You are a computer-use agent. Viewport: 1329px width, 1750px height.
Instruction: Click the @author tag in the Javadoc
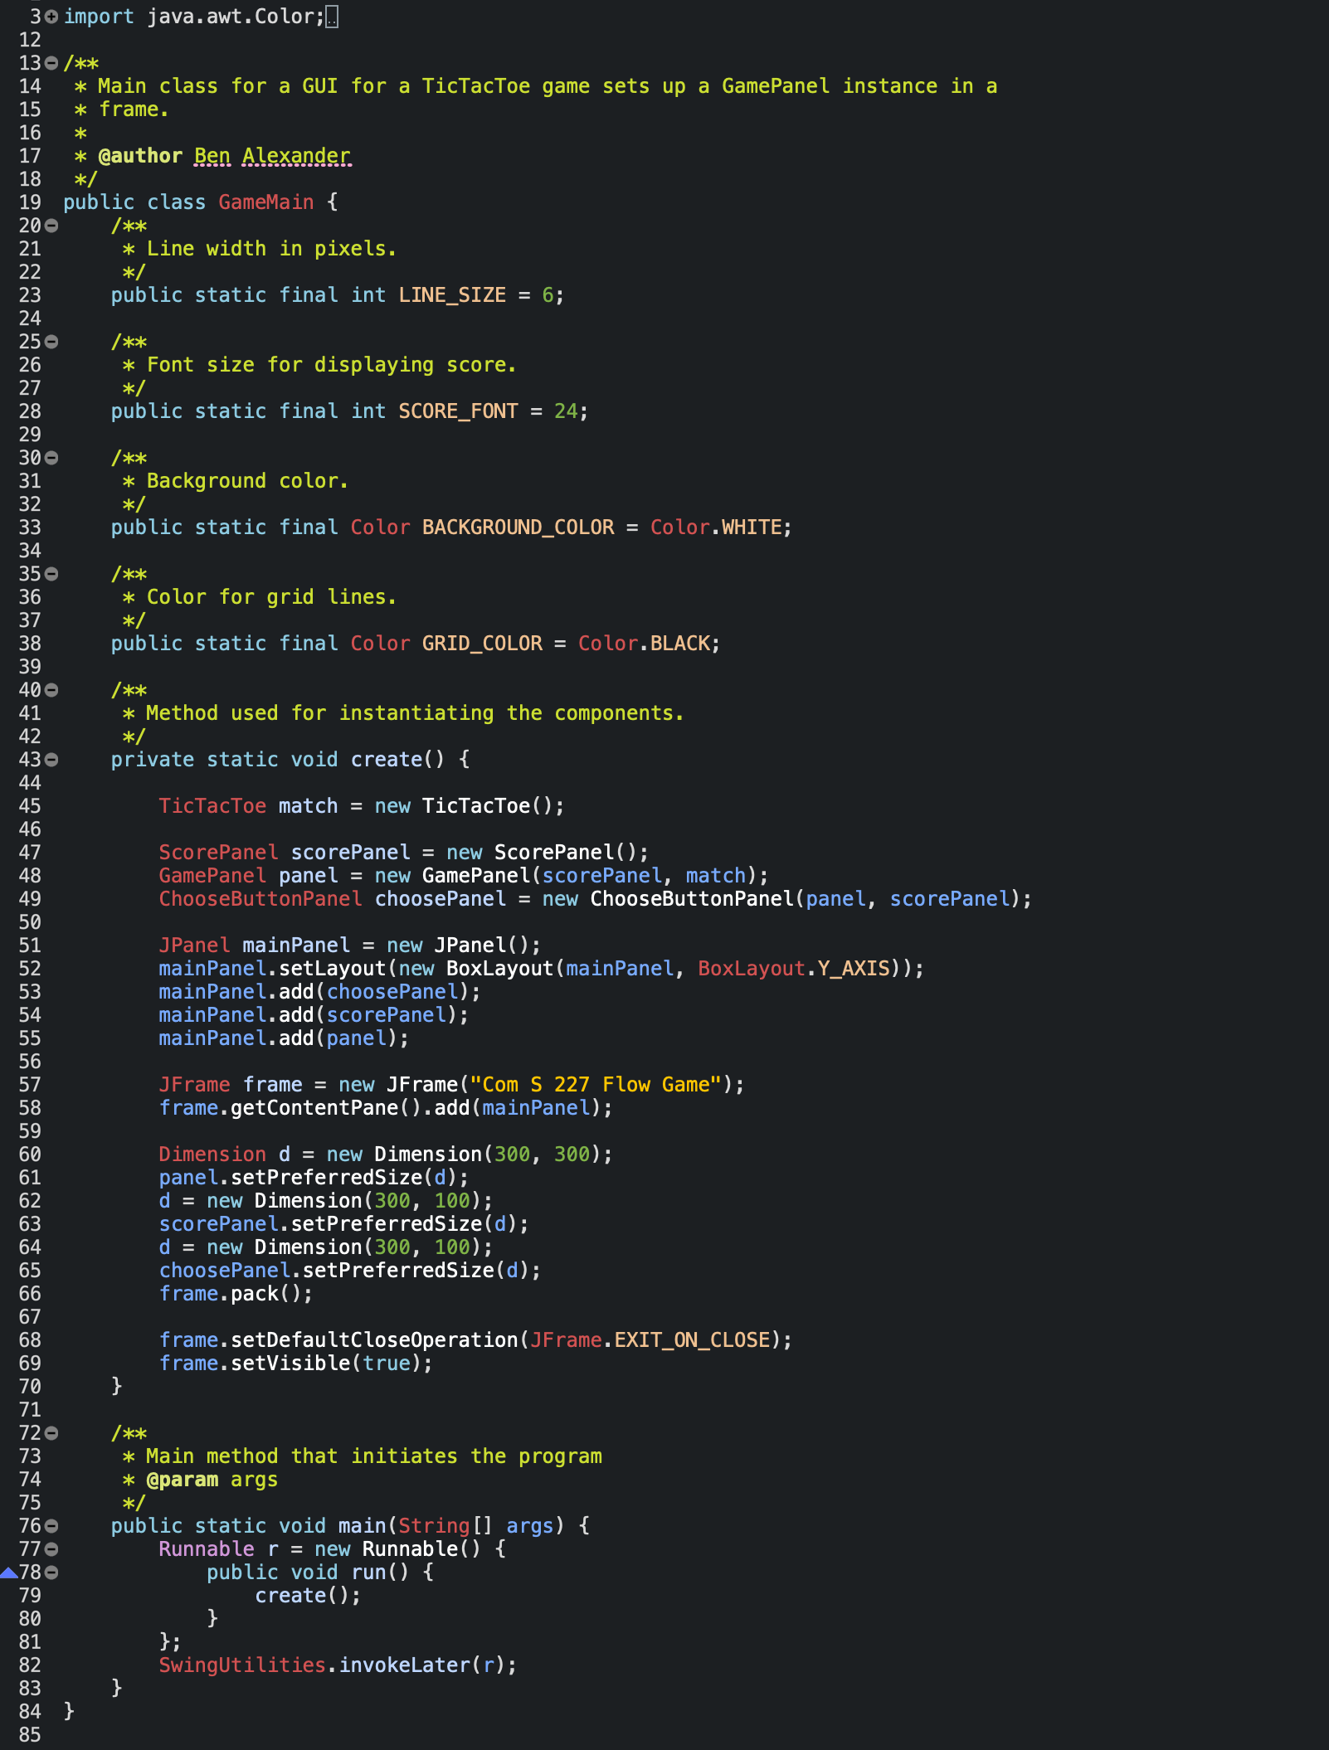tap(140, 156)
